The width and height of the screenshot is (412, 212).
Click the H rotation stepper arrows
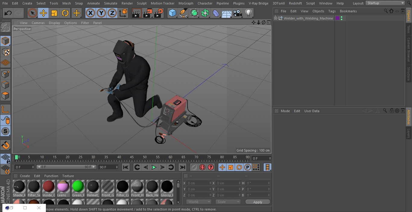[x=269, y=183]
